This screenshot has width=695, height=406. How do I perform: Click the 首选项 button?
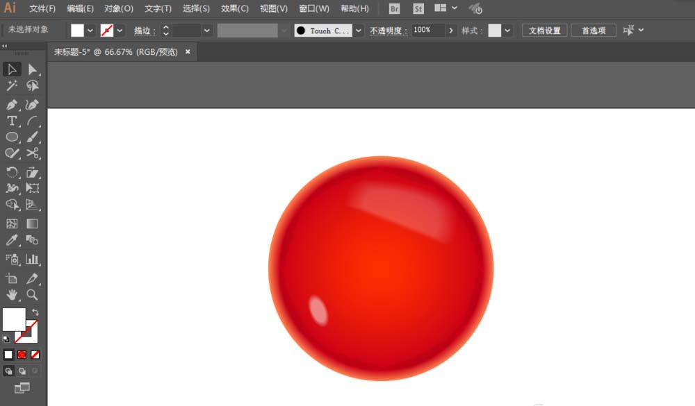[x=594, y=31]
